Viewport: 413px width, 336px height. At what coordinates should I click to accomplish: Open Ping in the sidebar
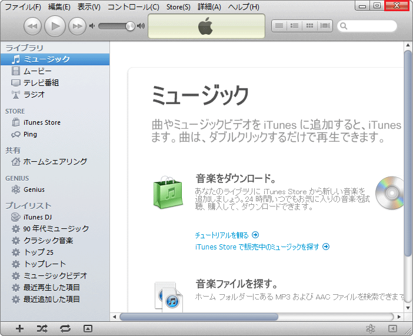[55, 134]
